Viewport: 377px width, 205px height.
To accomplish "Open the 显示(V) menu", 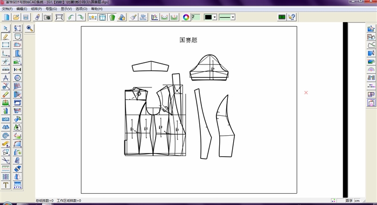I will 66,9.
